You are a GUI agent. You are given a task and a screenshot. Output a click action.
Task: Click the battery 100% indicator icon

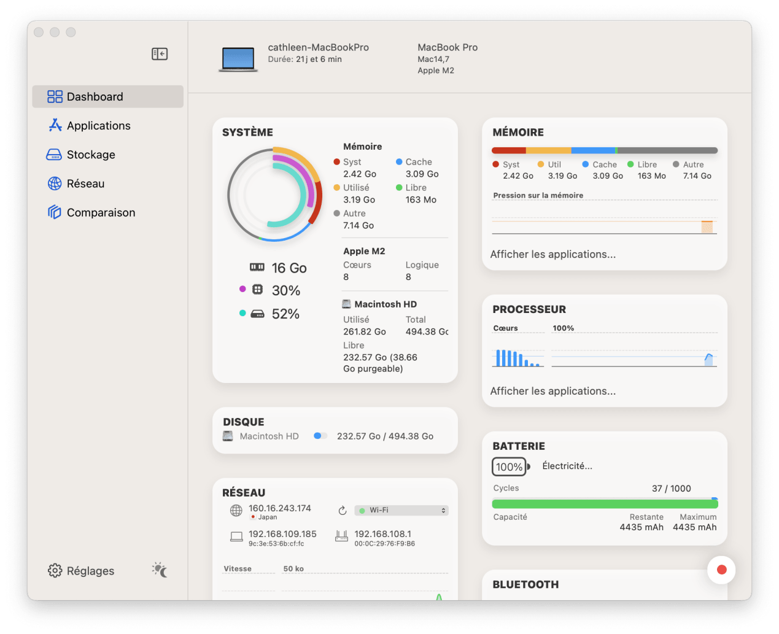click(511, 467)
